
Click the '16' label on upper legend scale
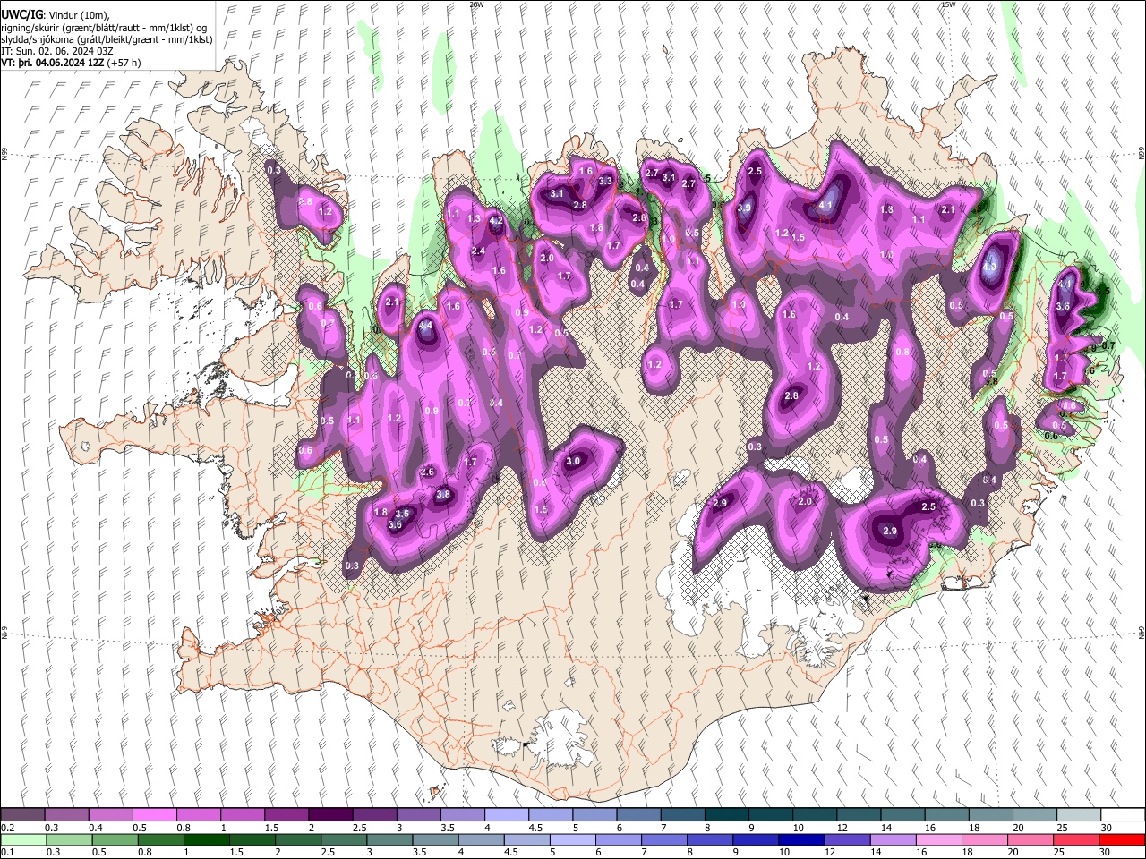pos(930,828)
